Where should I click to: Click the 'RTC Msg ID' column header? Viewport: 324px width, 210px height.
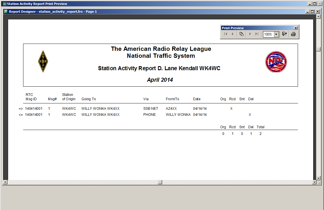(x=31, y=97)
